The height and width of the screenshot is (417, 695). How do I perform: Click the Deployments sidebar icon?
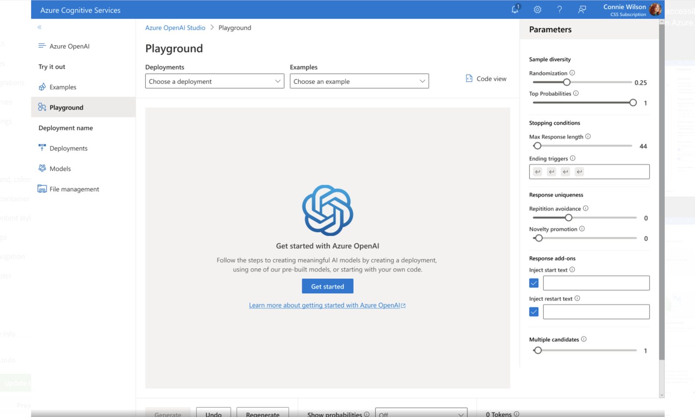[x=42, y=148]
